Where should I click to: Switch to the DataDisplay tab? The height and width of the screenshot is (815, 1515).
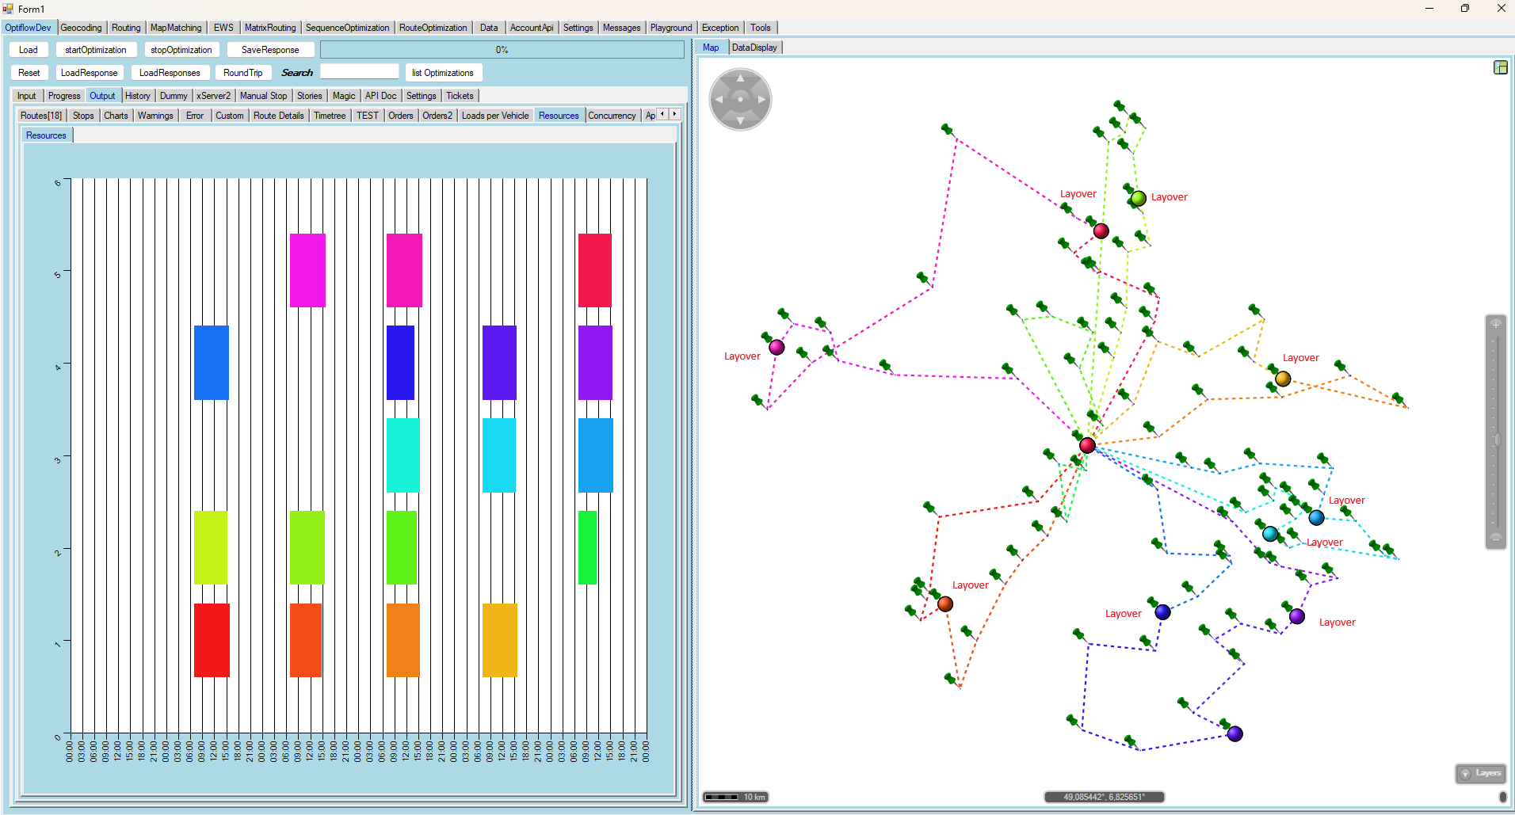[754, 48]
